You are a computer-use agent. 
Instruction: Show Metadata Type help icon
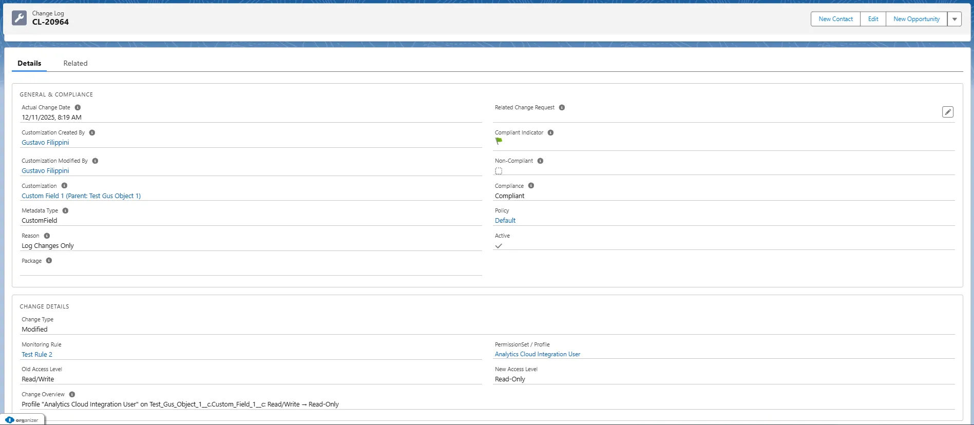click(x=65, y=210)
